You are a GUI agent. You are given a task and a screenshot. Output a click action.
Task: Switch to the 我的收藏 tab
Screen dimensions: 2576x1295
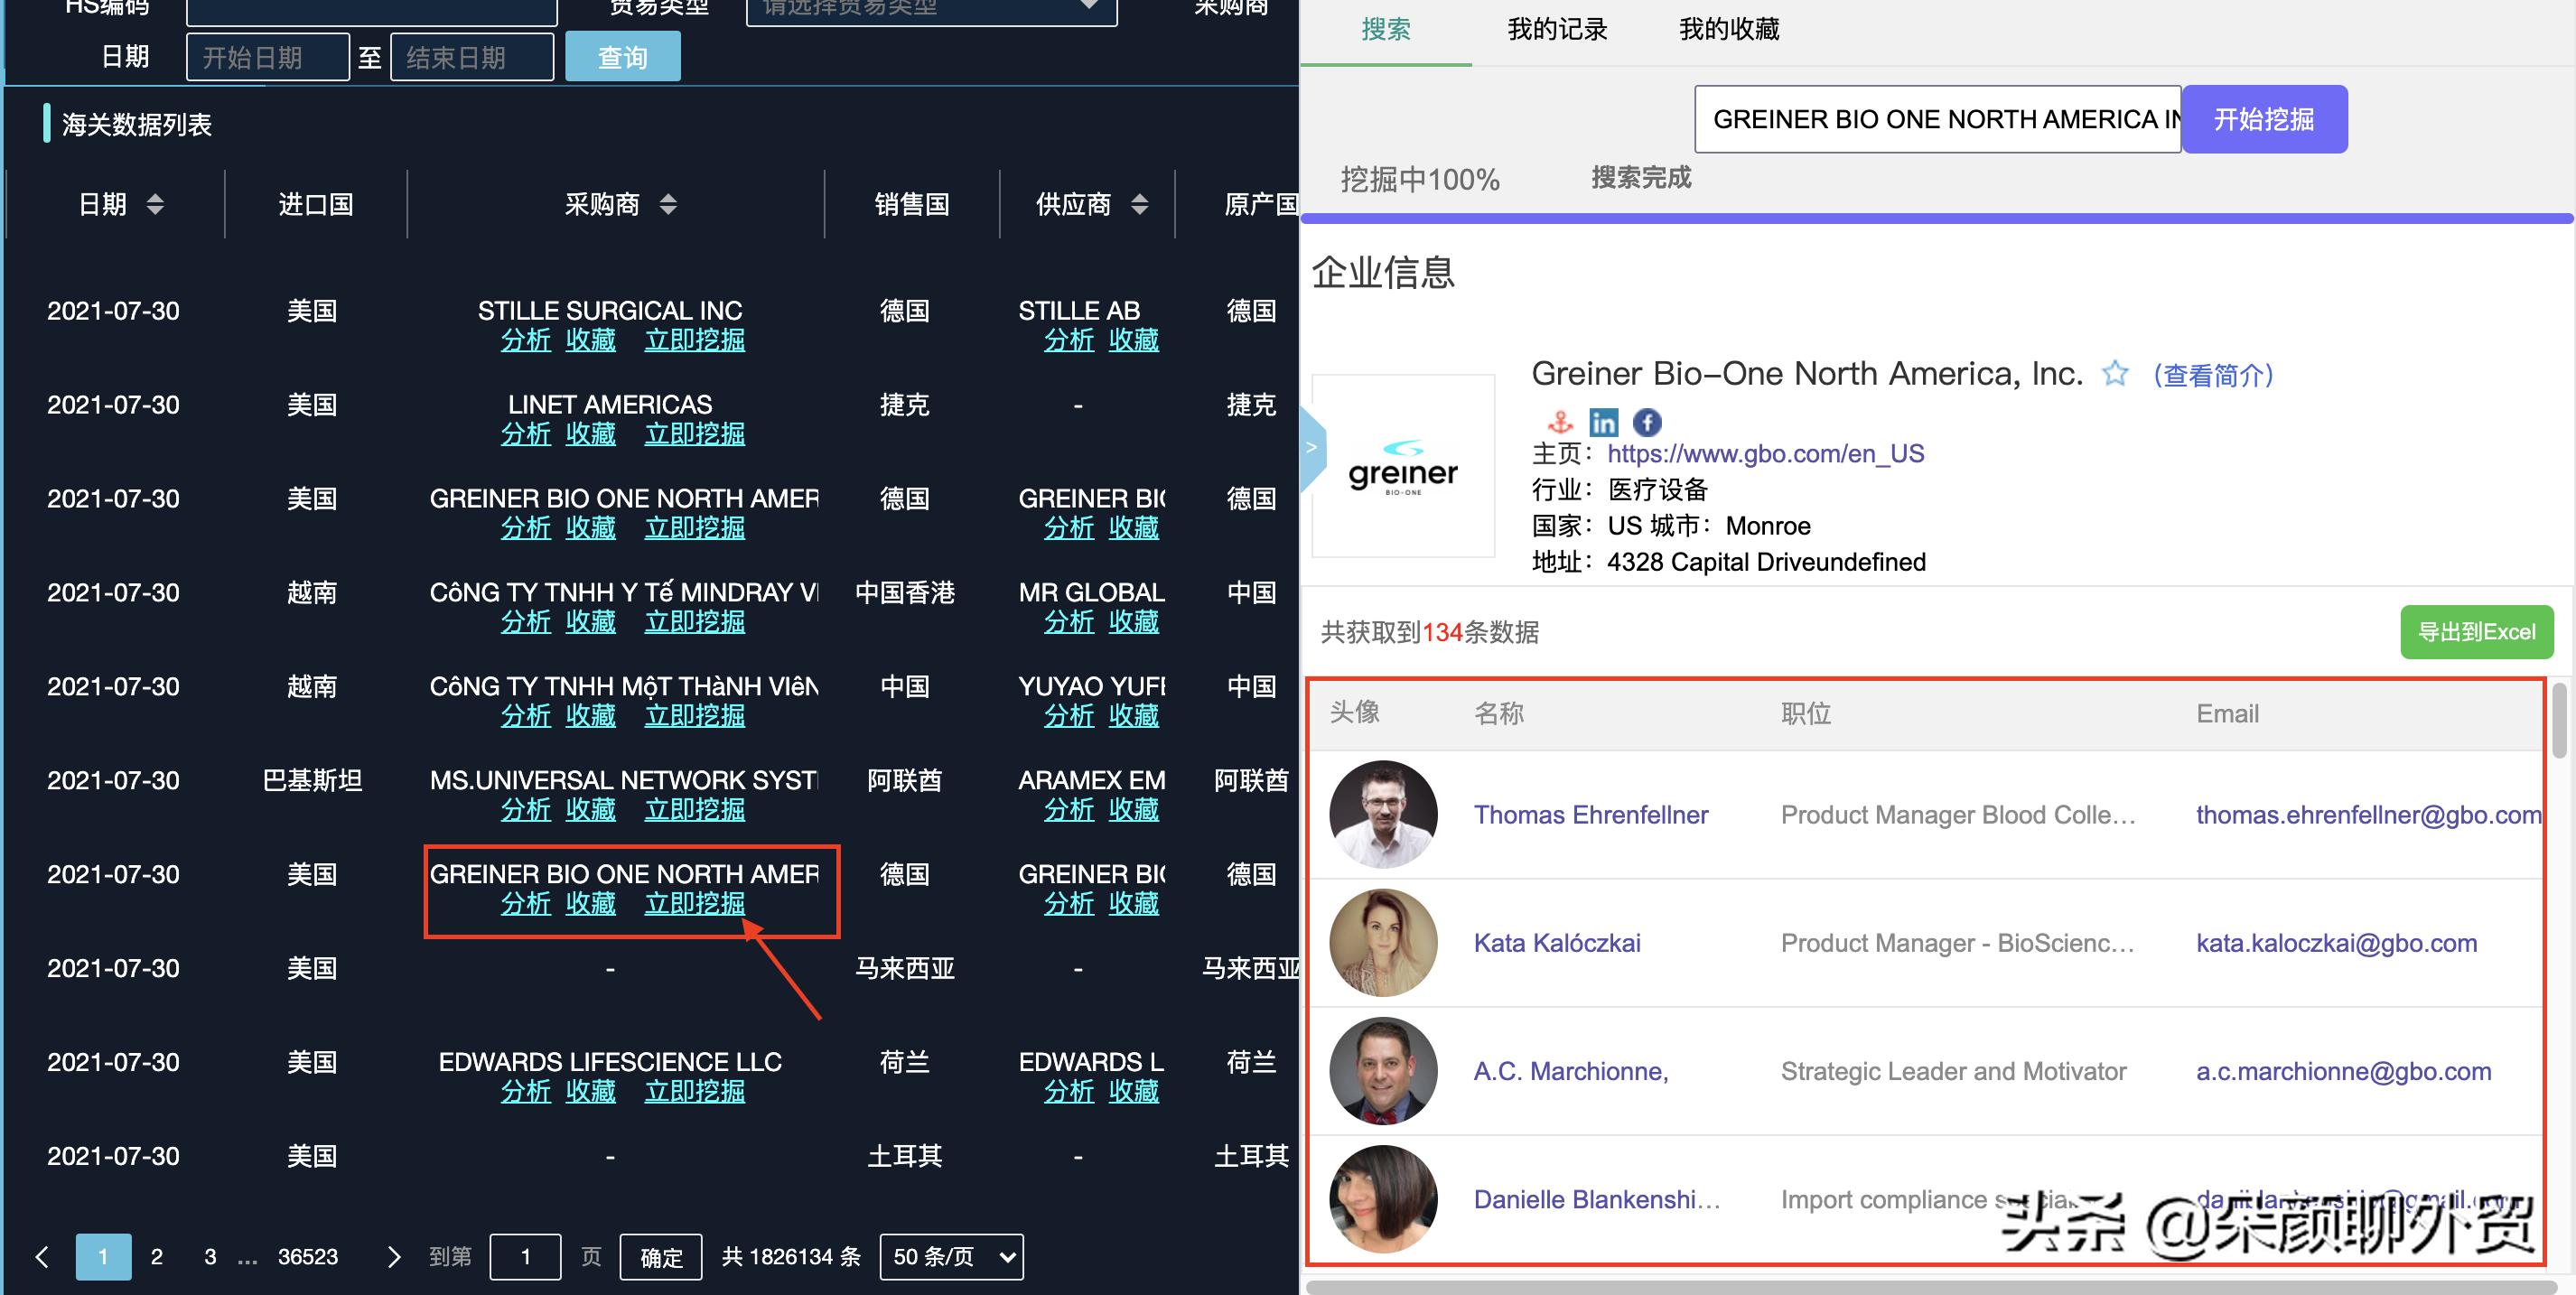1729,29
